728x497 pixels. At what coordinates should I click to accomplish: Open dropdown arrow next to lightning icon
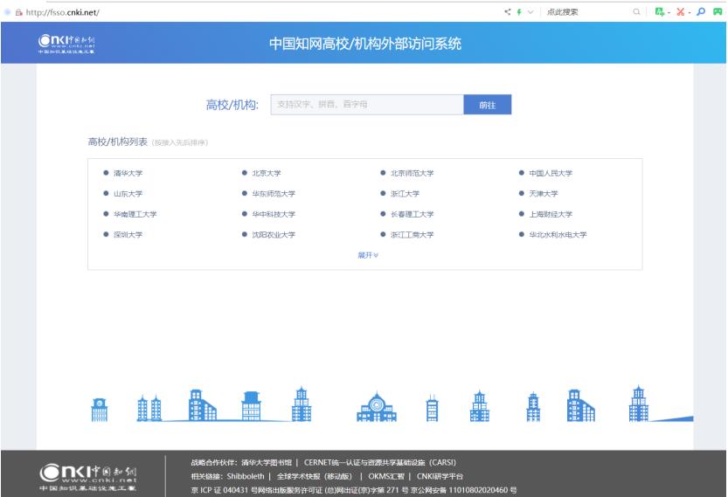coord(530,11)
